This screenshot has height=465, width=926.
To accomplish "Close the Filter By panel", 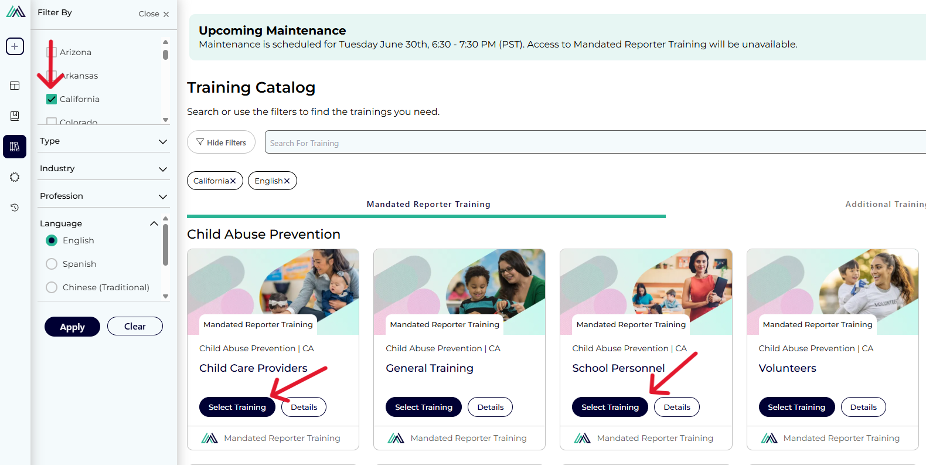I will coord(154,13).
